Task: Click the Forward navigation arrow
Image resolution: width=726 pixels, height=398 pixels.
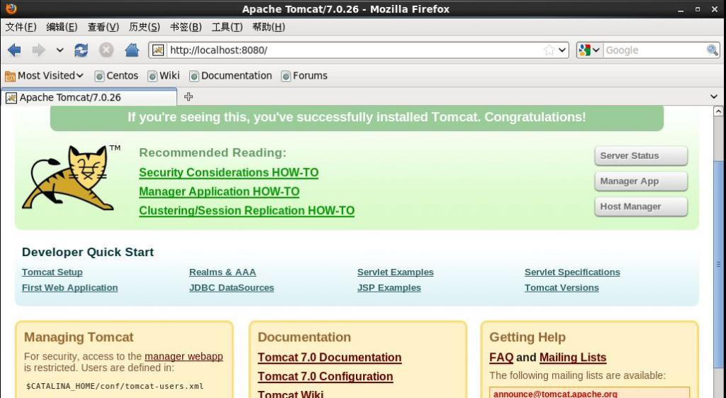Action: tap(38, 50)
